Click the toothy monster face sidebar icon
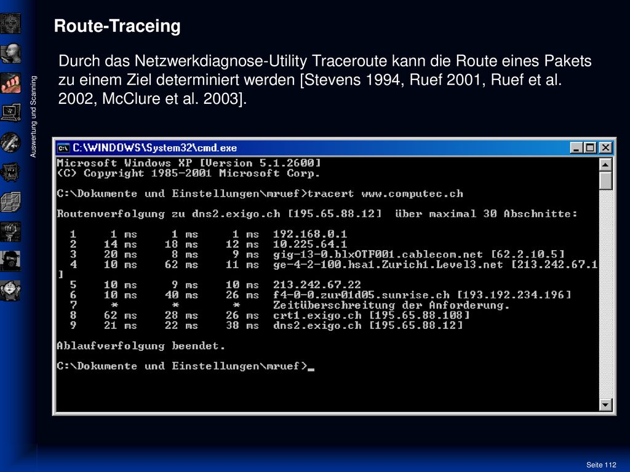 pos(10,173)
